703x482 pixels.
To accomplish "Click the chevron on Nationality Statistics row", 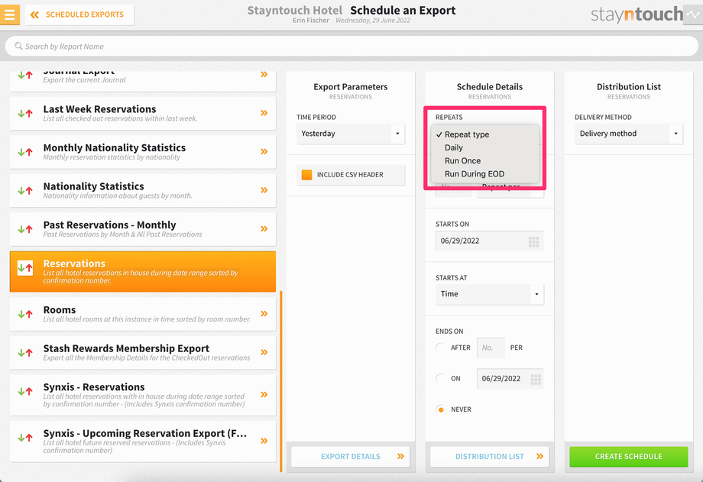I will pos(264,190).
